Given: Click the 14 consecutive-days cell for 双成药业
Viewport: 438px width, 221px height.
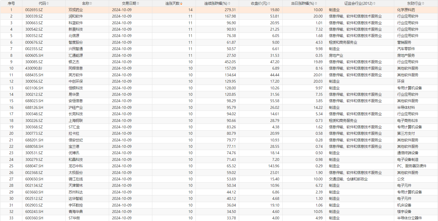Looking at the screenshot, I should point(190,10).
